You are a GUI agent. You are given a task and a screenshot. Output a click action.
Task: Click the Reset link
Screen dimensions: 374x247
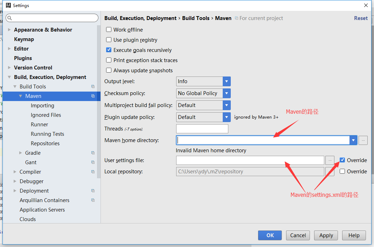click(x=361, y=18)
